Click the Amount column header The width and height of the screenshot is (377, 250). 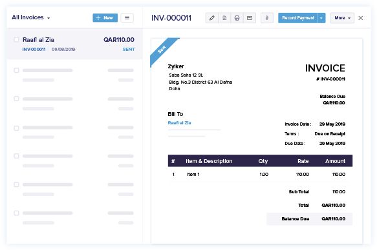(x=335, y=161)
